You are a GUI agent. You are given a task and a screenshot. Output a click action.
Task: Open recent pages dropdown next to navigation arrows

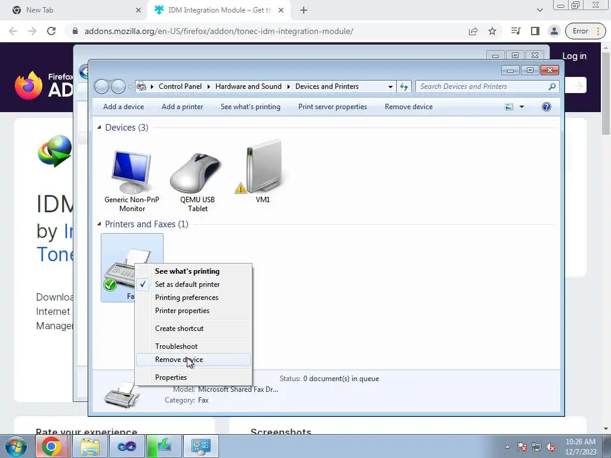[x=130, y=87]
